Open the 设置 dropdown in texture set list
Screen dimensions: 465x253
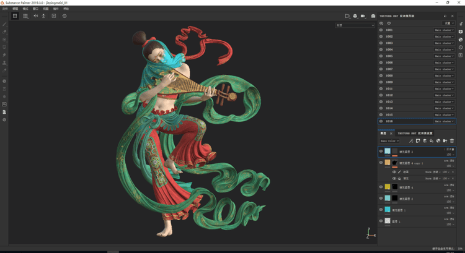click(x=448, y=23)
